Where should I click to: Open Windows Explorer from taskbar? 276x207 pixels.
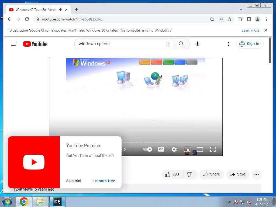pyautogui.click(x=41, y=202)
